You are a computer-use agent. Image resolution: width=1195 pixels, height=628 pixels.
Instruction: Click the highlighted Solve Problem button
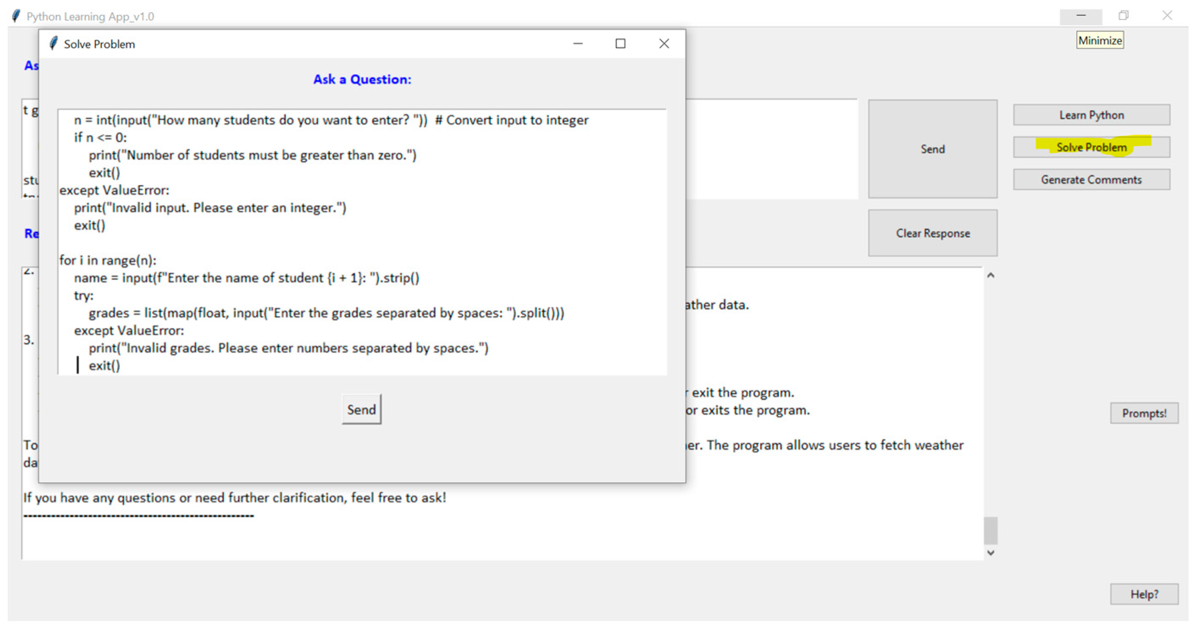point(1091,147)
